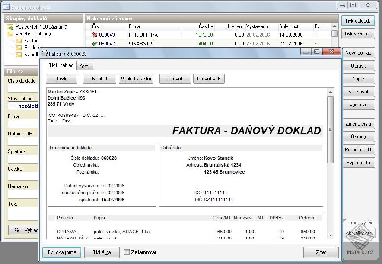Viewport: 382px width, 264px height.
Task: Click the Tisk dokladu button
Action: 358,21
